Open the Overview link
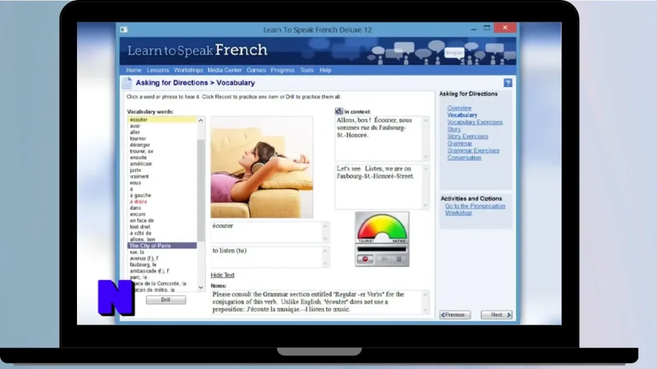 click(x=459, y=108)
